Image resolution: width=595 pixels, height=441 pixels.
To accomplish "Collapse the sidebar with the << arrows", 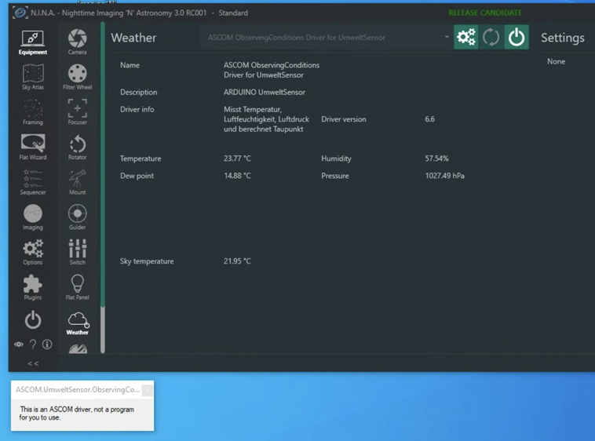I will coord(33,363).
